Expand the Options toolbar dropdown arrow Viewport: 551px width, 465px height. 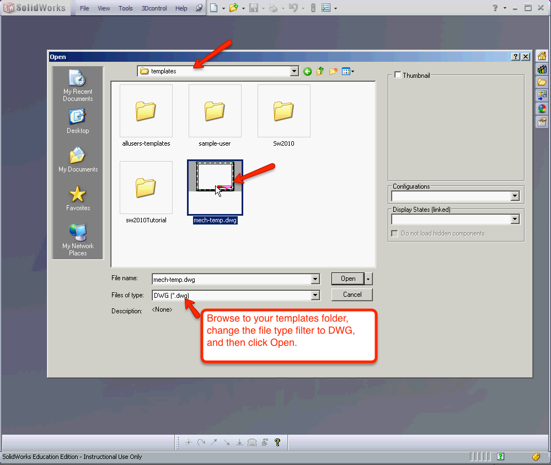click(x=335, y=8)
